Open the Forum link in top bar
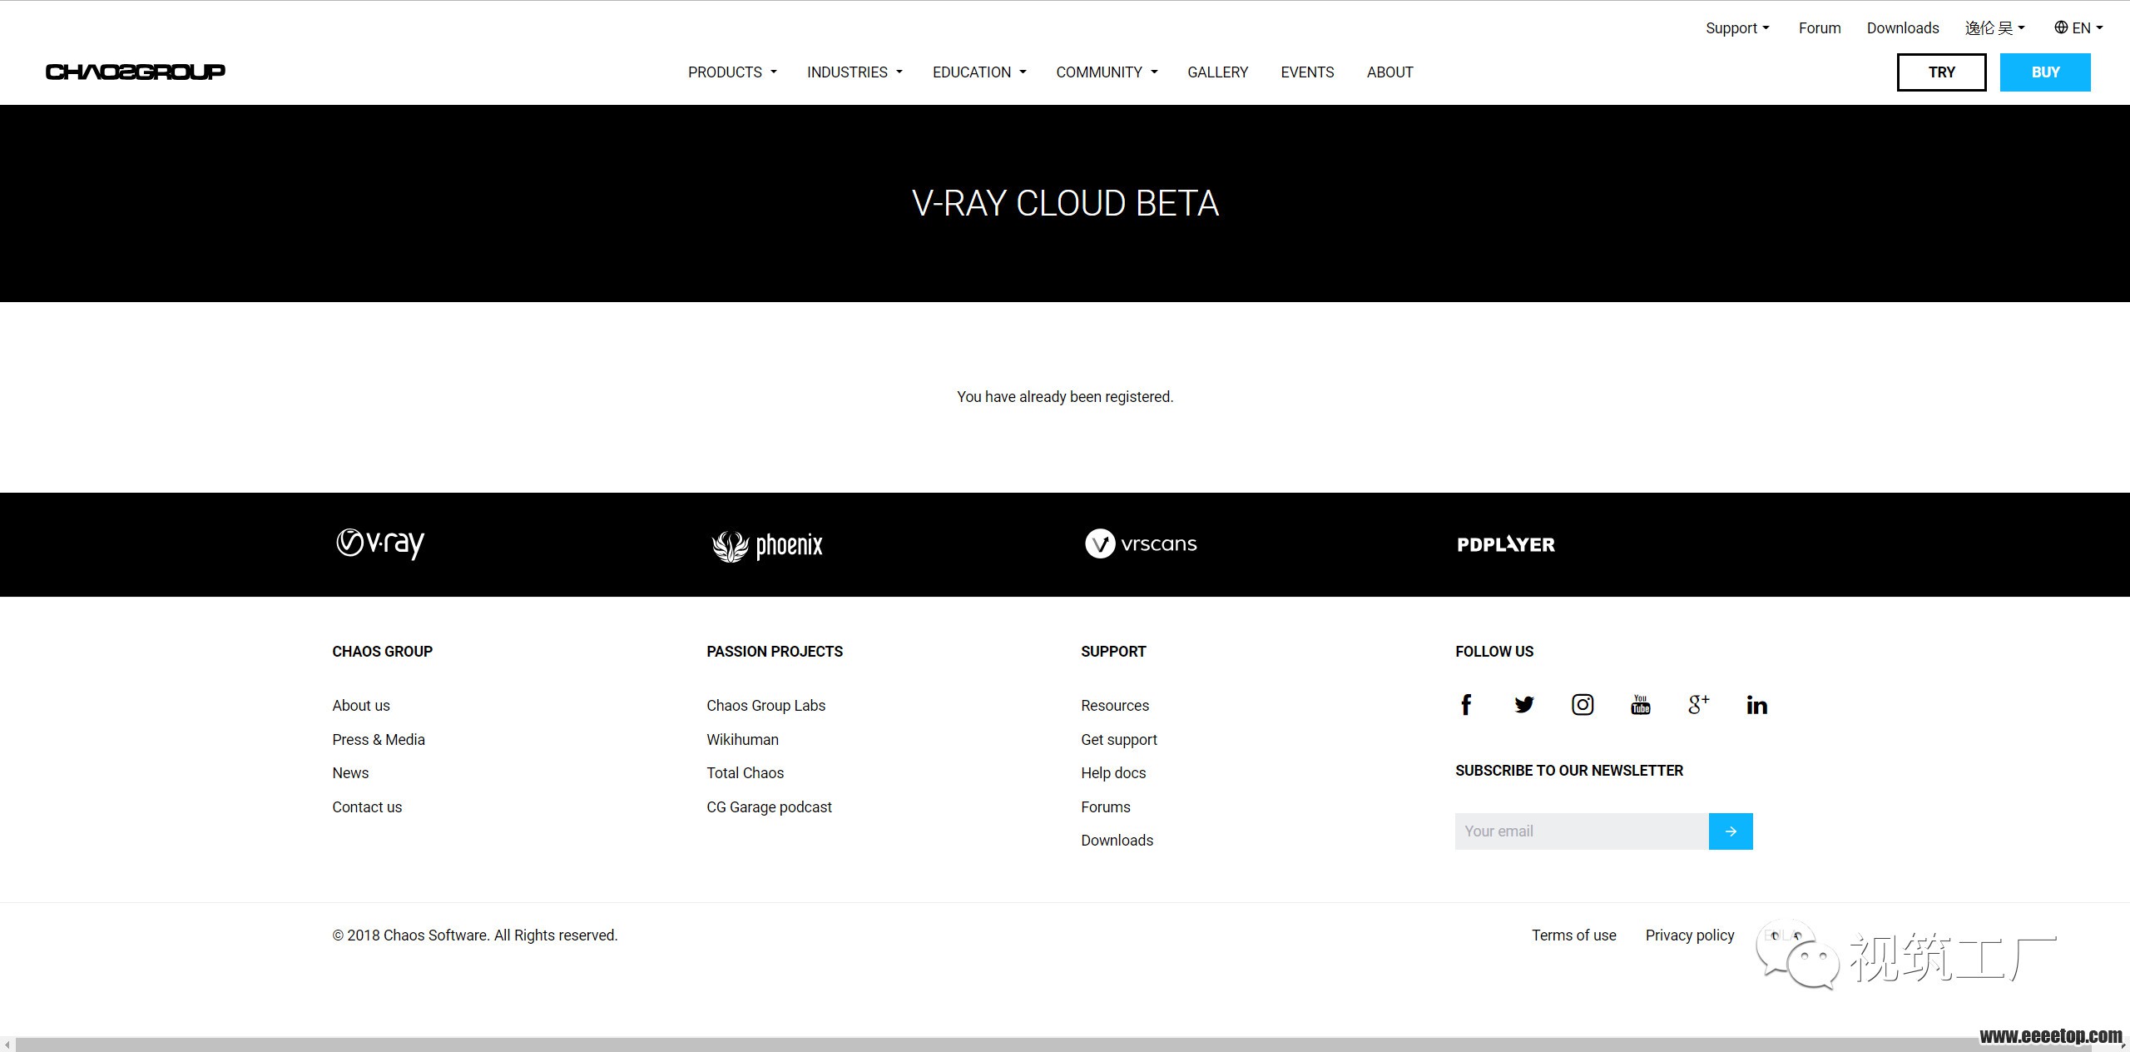 [x=1820, y=28]
